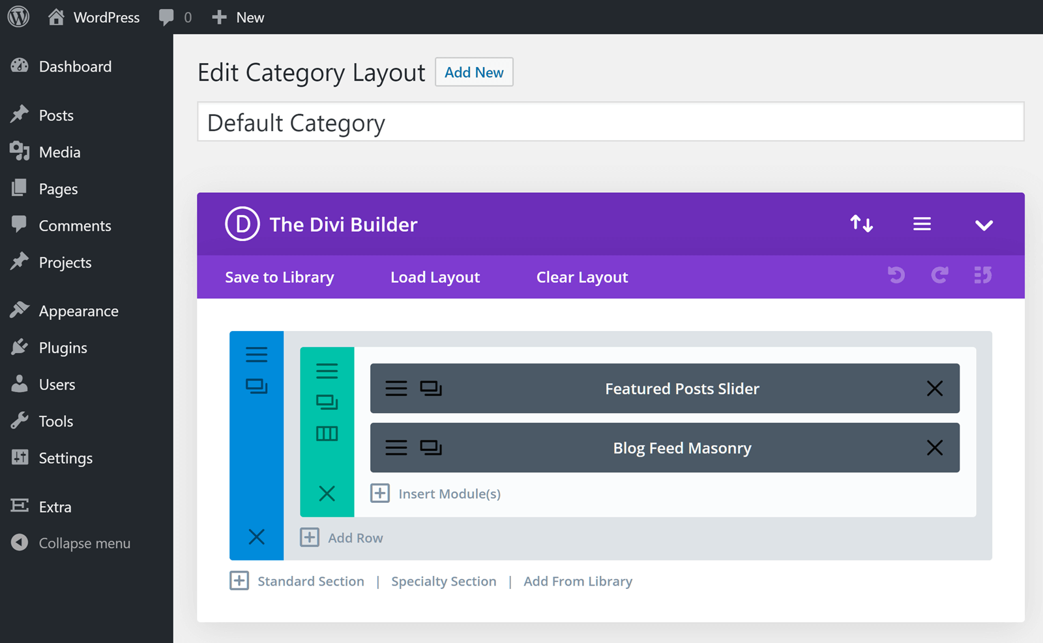Open the builder history icon
This screenshot has width=1043, height=643.
click(982, 276)
